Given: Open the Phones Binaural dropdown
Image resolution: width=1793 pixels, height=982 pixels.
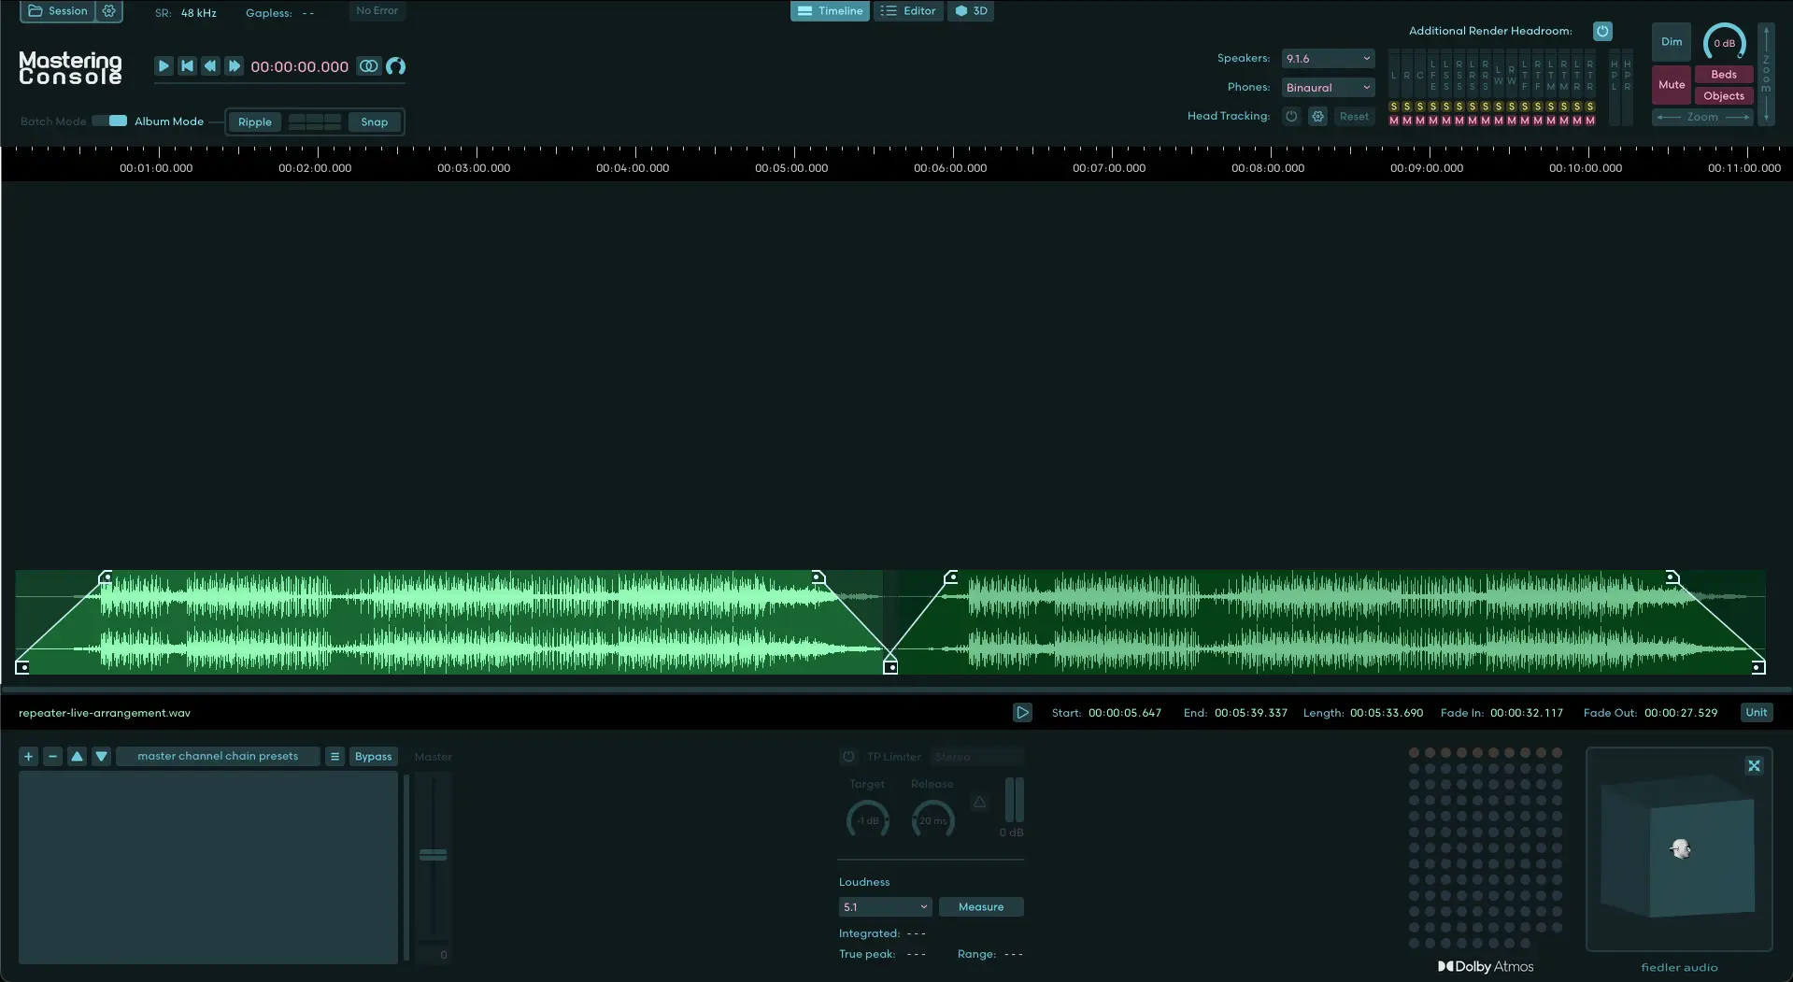Looking at the screenshot, I should 1327,87.
